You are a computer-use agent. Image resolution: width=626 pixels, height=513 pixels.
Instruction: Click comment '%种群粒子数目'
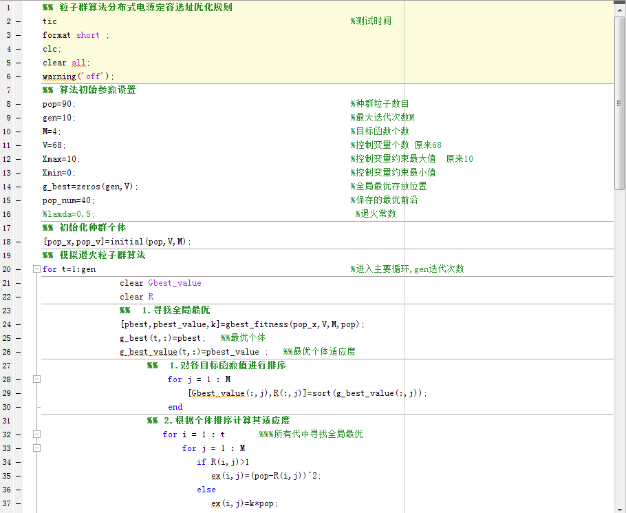380,104
